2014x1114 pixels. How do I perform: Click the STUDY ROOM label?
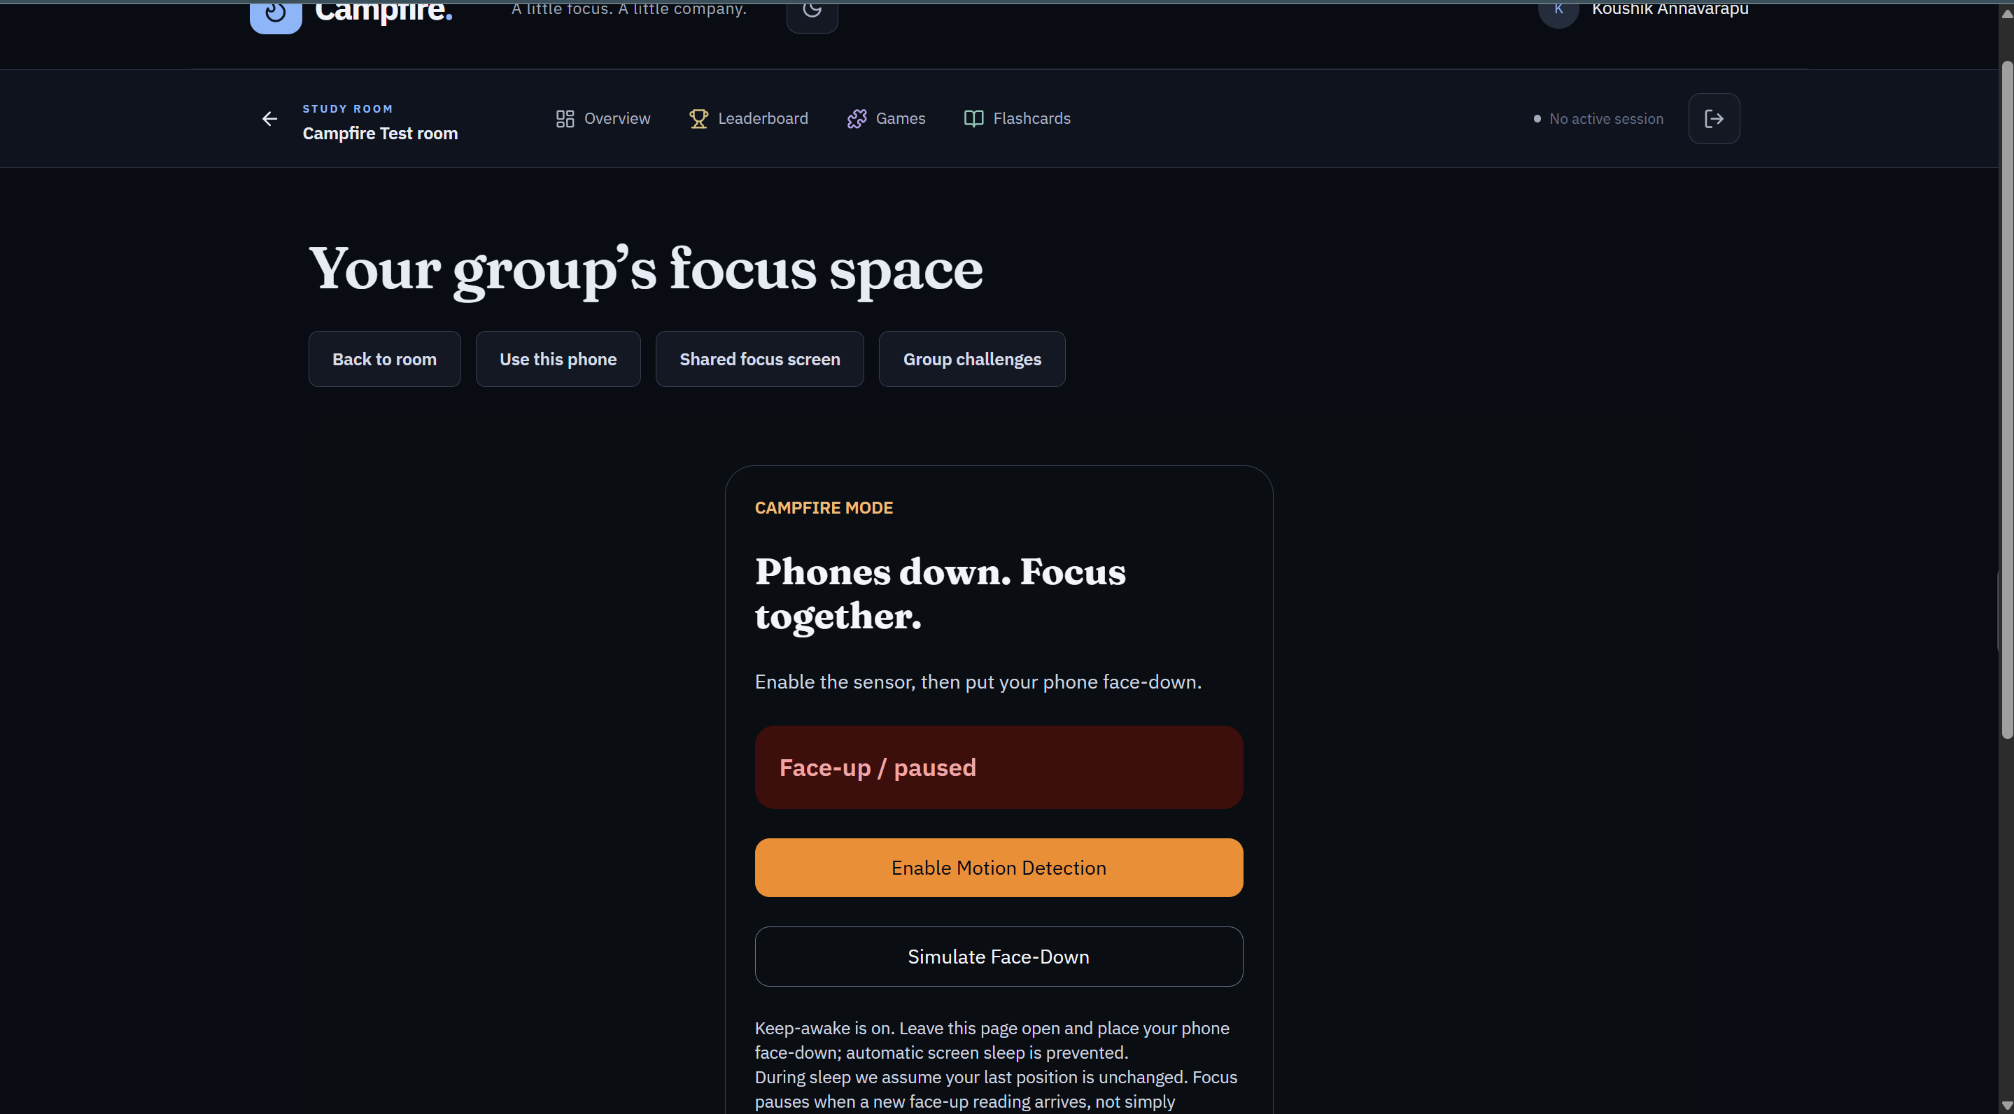pyautogui.click(x=348, y=108)
